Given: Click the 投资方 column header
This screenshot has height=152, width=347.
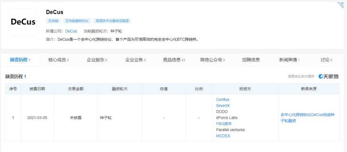Looking at the screenshot, I should (245, 89).
